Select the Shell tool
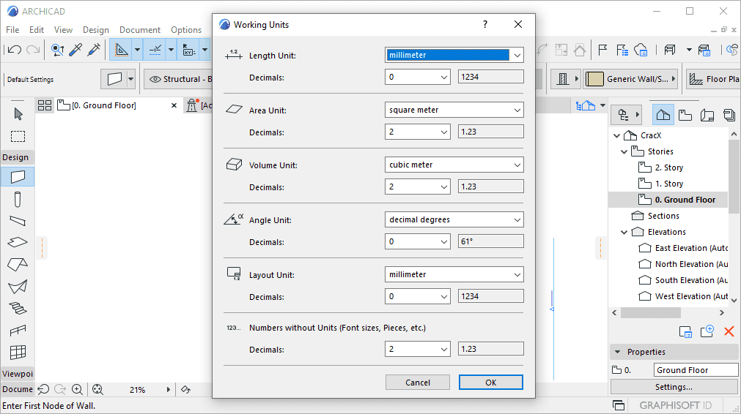This screenshot has width=741, height=414. [18, 286]
